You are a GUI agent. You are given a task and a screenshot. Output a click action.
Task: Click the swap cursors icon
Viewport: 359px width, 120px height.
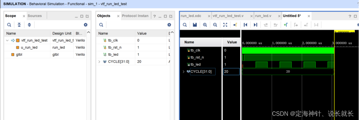(x=316, y=25)
